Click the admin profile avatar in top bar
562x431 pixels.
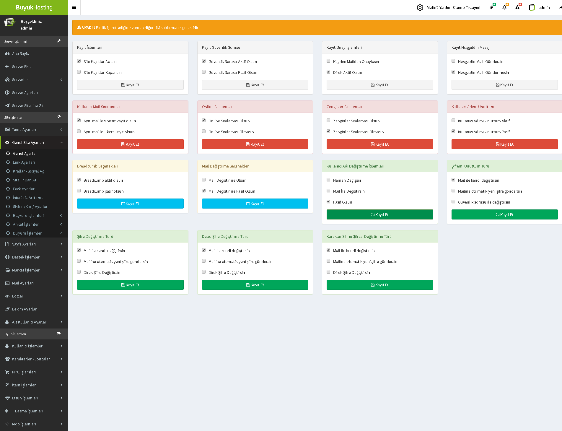coord(532,7)
